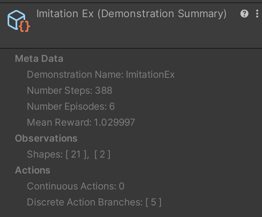
Task: Click the Actions section header
Action: (33, 170)
